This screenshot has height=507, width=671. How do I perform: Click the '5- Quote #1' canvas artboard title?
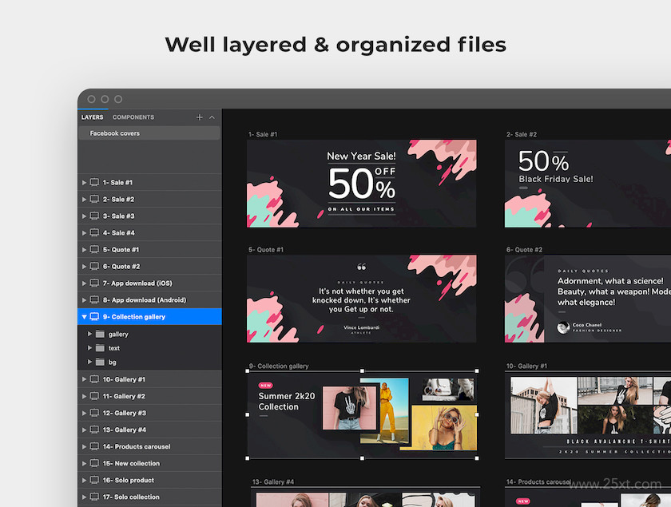[266, 249]
